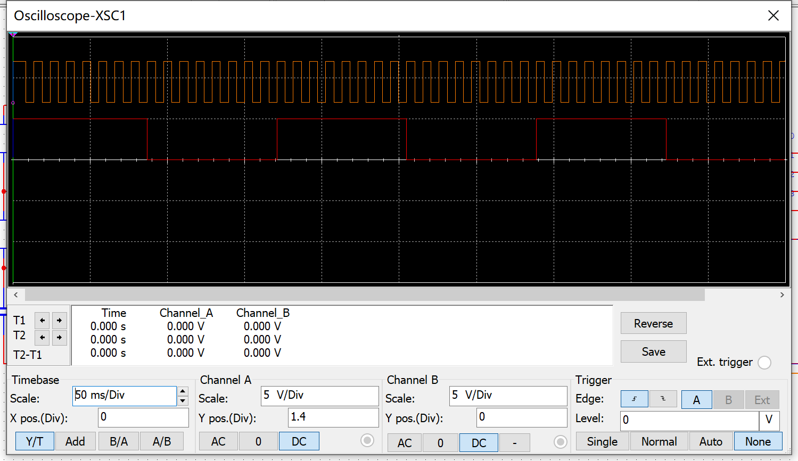Click the horizontal waveform scrollbar thumb

[365, 295]
